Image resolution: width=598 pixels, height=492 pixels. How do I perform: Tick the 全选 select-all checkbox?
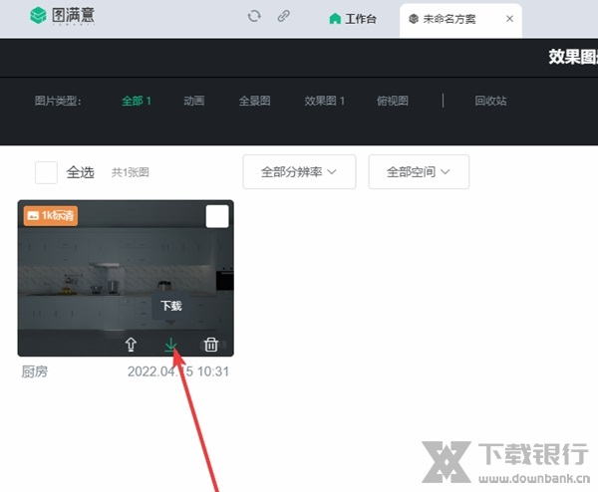[x=46, y=172]
